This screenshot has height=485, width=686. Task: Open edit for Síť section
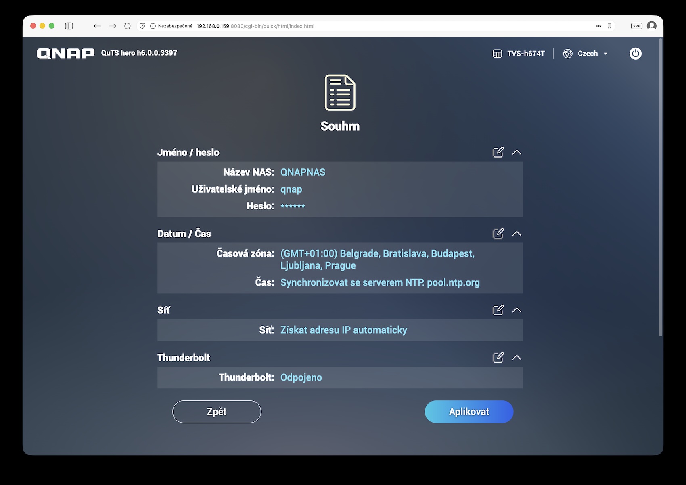[498, 310]
